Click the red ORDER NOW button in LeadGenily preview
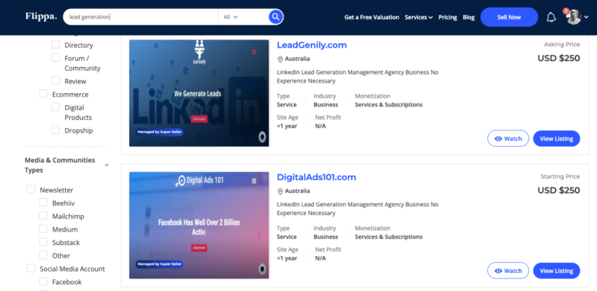Viewport: 597px width, 291px height. point(199,119)
